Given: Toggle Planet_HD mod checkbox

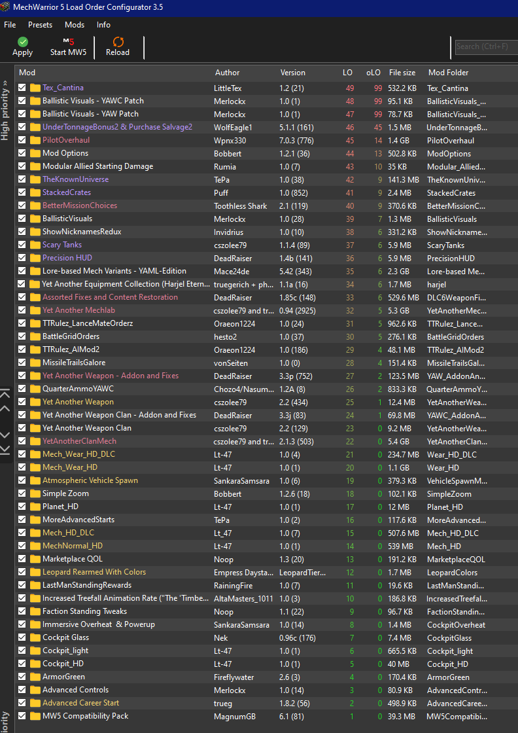Looking at the screenshot, I should (22, 507).
